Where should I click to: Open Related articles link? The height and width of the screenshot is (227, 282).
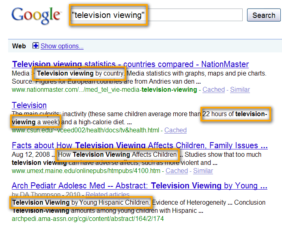[x=108, y=195]
